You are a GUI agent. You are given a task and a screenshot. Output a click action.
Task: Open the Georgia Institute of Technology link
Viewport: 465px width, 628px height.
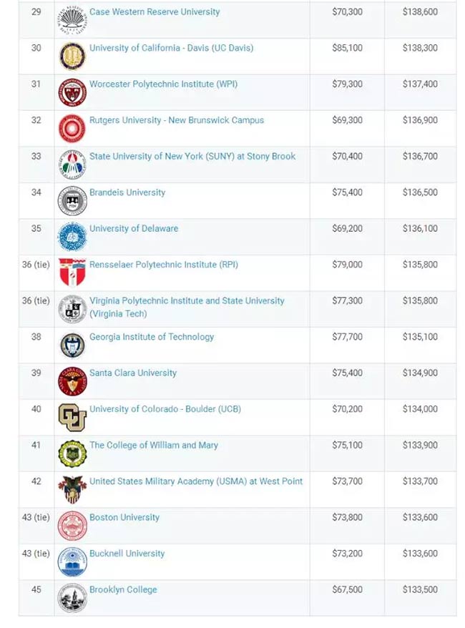click(x=152, y=337)
